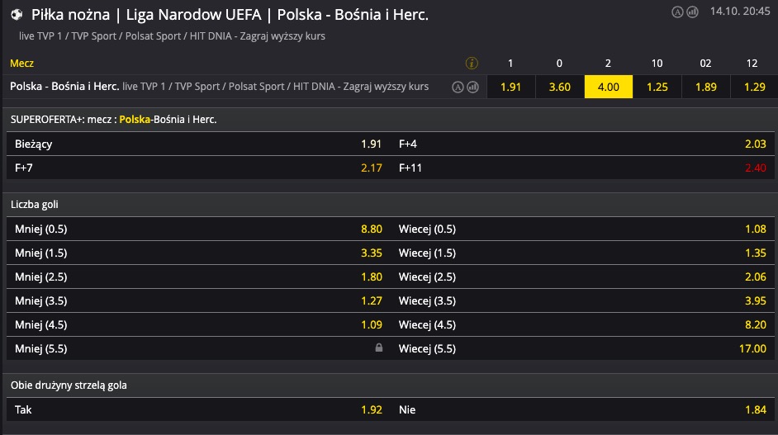Choose Mniej (3.5) odds 1.27
This screenshot has width=778, height=435.
pyautogui.click(x=372, y=300)
